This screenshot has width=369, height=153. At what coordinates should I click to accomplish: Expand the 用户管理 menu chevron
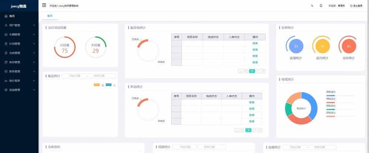pyautogui.click(x=34, y=25)
